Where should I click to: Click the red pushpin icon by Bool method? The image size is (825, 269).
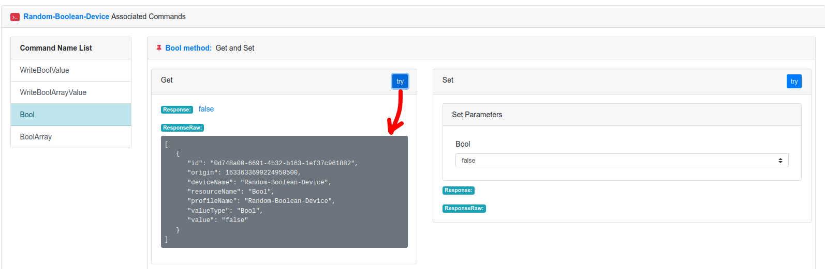click(x=159, y=48)
